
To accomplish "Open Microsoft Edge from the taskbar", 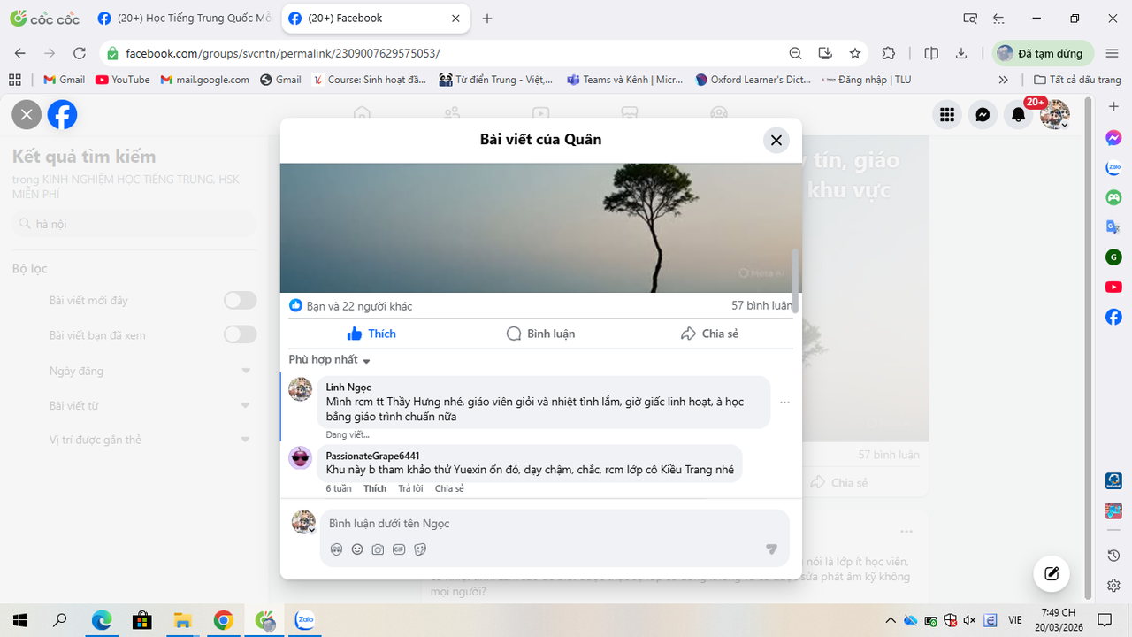I will click(101, 620).
